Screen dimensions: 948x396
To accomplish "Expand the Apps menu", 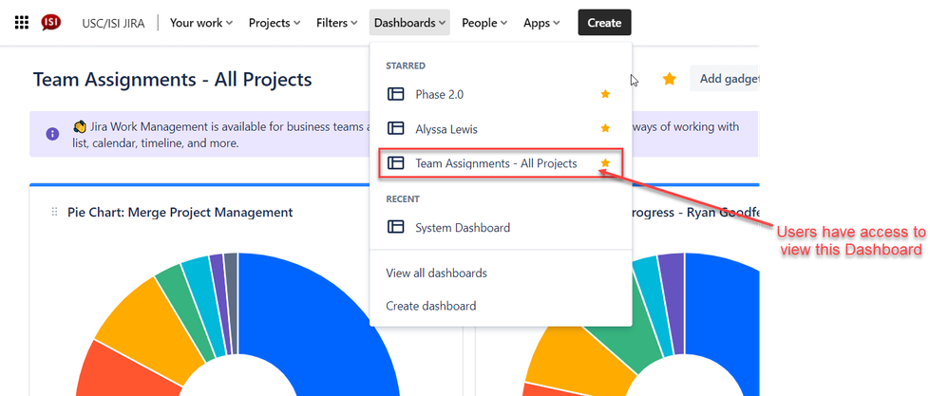I will pyautogui.click(x=541, y=23).
